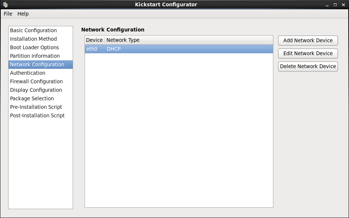Select Post-Installation Script in the sidebar
Image resolution: width=349 pixels, height=218 pixels.
(37, 115)
